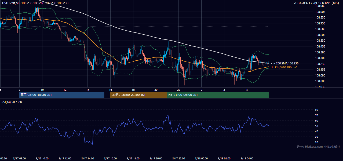The width and height of the screenshot is (343, 161).
Task: Click RSI scale value 30
Action: click(316, 137)
